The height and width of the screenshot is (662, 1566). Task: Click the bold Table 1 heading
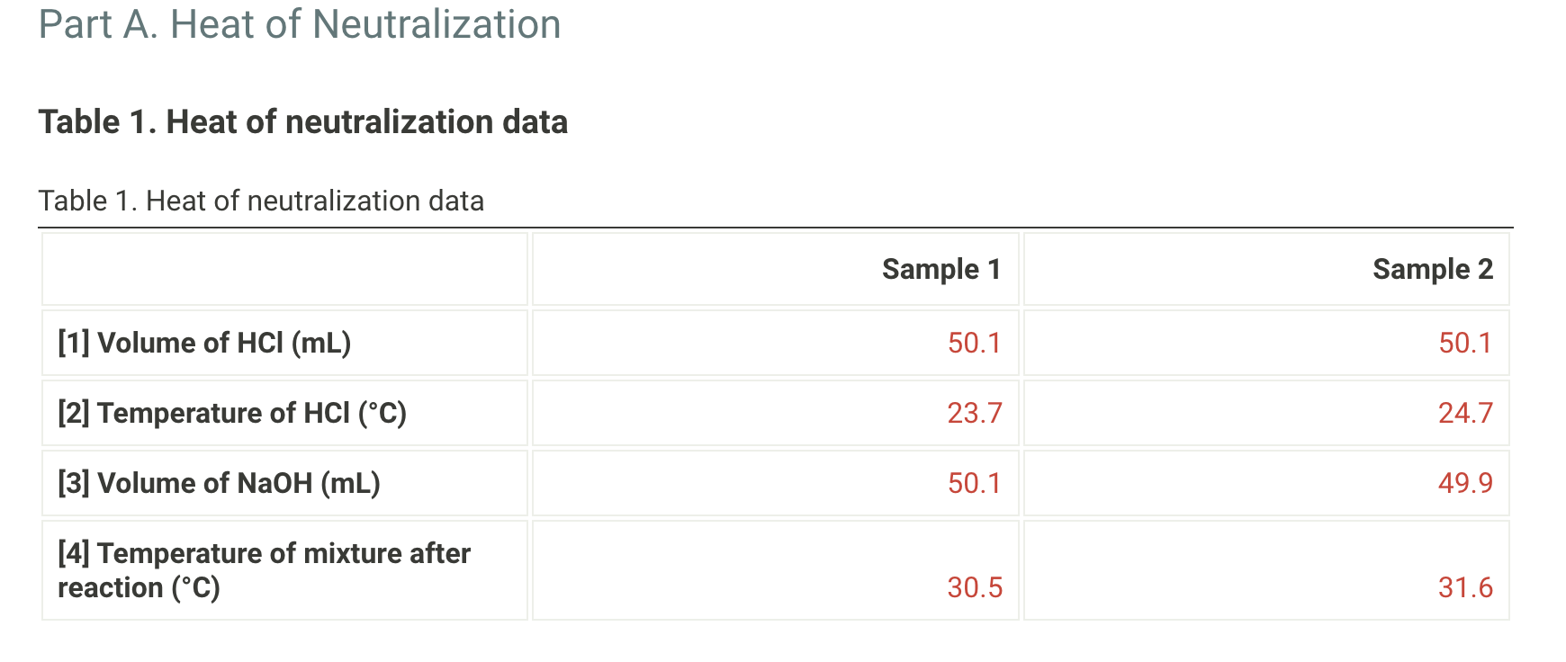[x=302, y=121]
